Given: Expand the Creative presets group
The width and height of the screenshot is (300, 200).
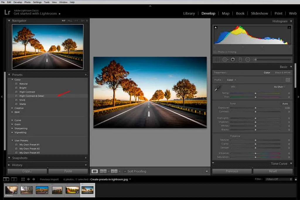Looking at the screenshot, I should (x=12, y=108).
